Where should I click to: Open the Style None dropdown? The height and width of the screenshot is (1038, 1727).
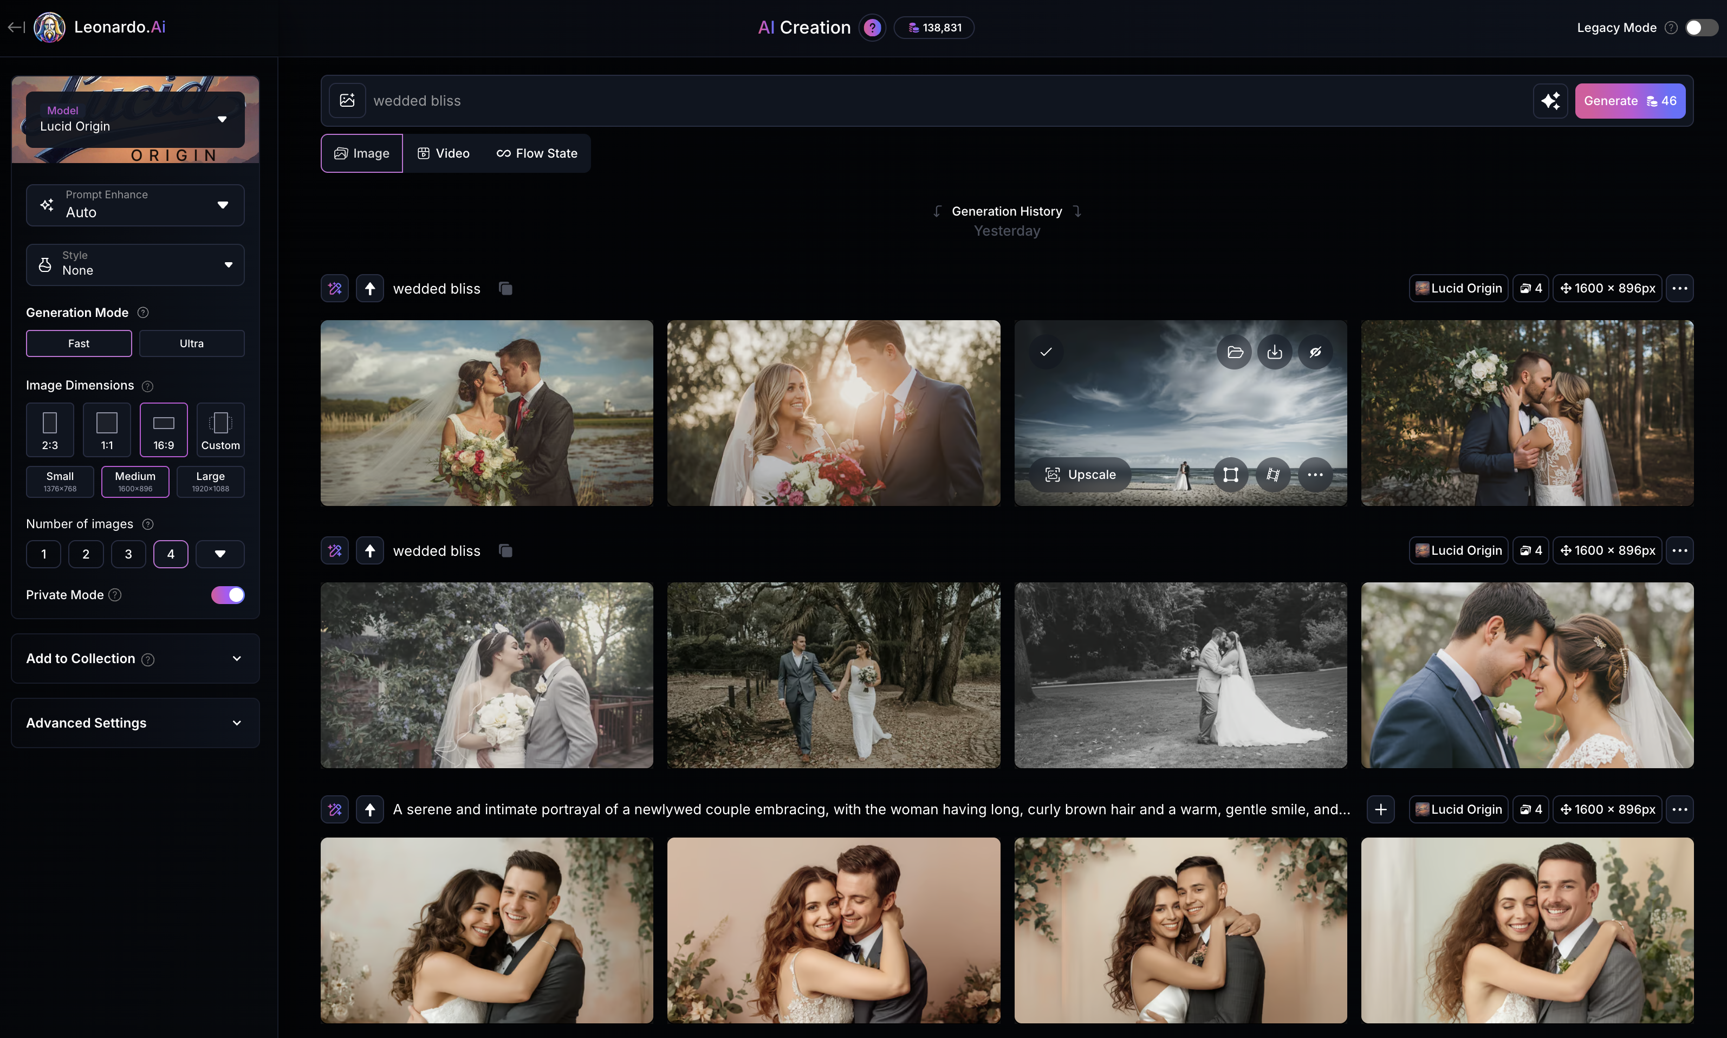coord(135,264)
